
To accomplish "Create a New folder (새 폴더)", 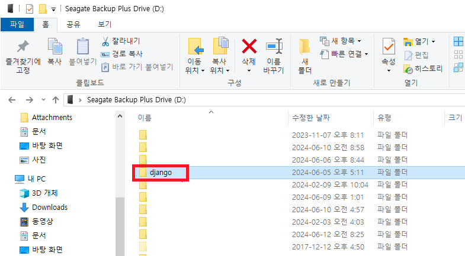I will click(304, 56).
